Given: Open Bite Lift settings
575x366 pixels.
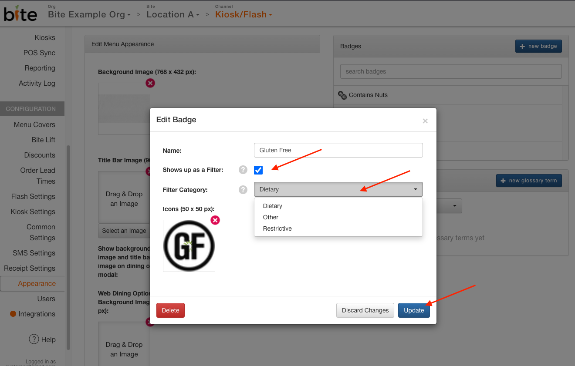Looking at the screenshot, I should point(44,140).
